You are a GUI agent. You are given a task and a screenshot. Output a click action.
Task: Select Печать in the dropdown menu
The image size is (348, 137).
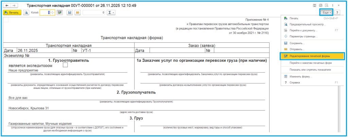(x=312, y=18)
